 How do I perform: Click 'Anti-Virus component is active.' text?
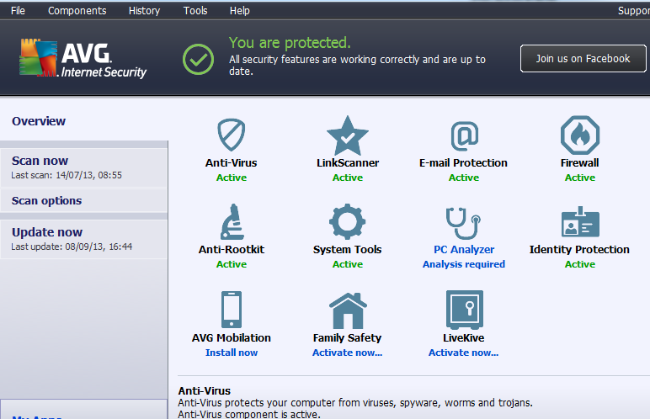click(x=249, y=414)
